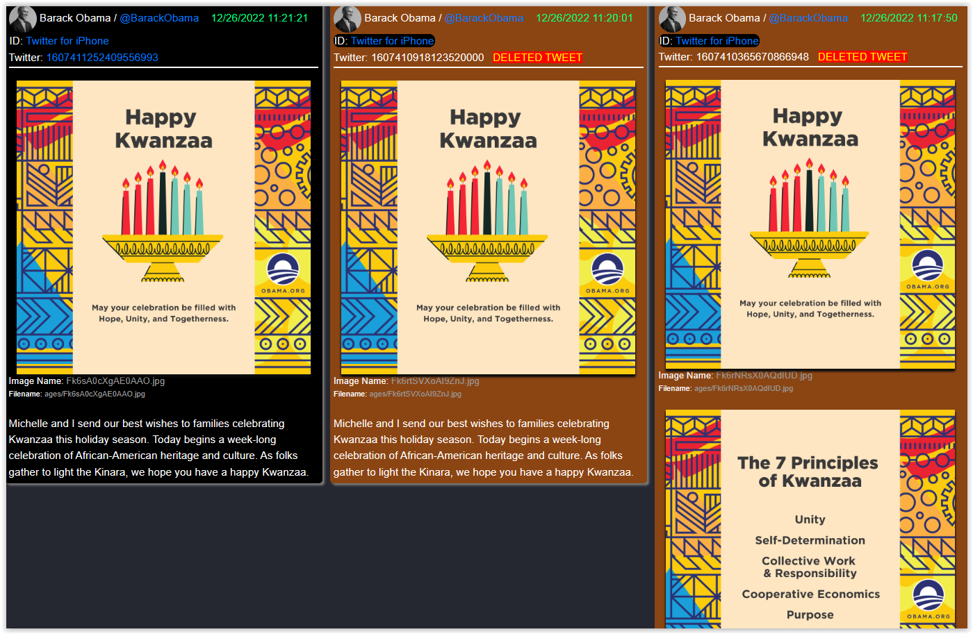Click filename ages/Fk6rNRsX0AQdIUD.jpg
Screen dimensions: 973x634
(744, 388)
